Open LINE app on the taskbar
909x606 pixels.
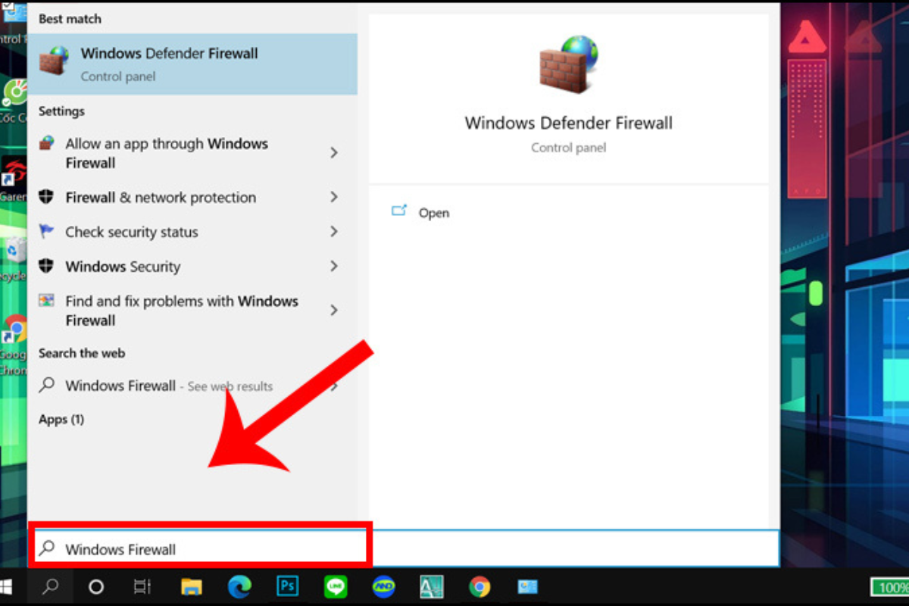click(x=335, y=586)
